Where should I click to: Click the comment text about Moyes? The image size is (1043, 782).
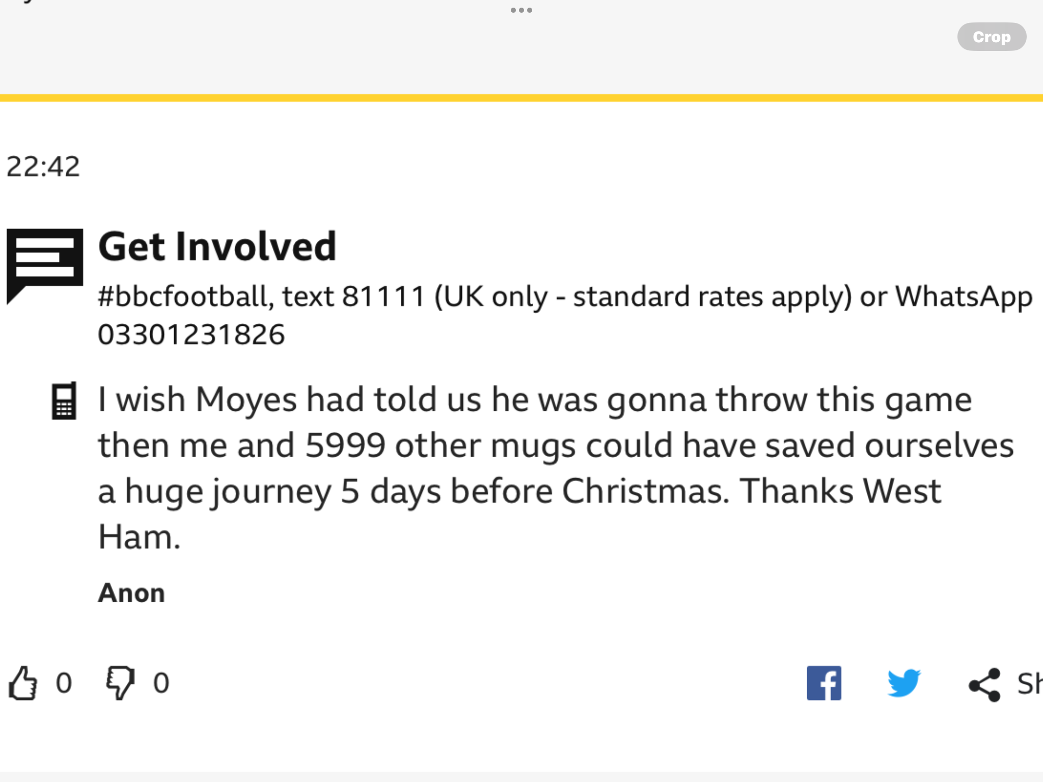click(x=556, y=468)
